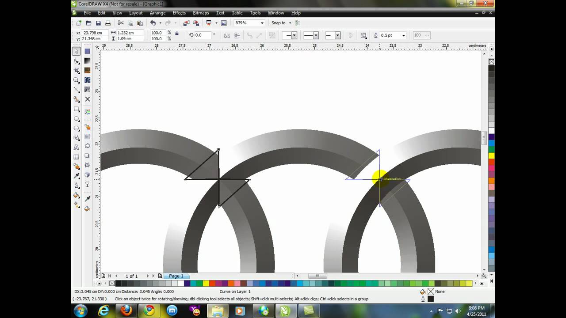Click the Undo arrow
566x318 pixels.
(153, 23)
